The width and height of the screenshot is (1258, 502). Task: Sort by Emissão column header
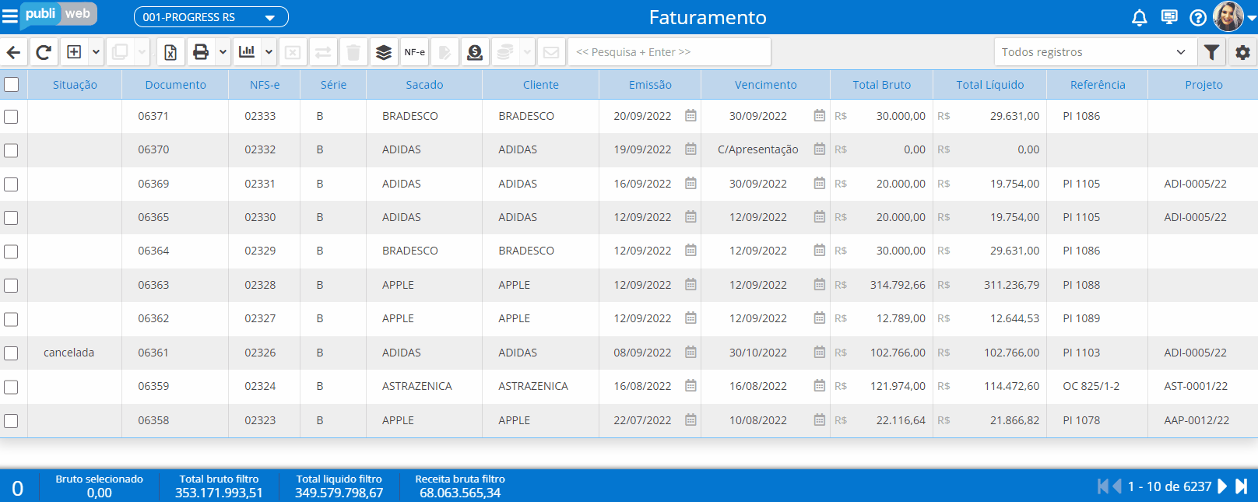click(650, 85)
